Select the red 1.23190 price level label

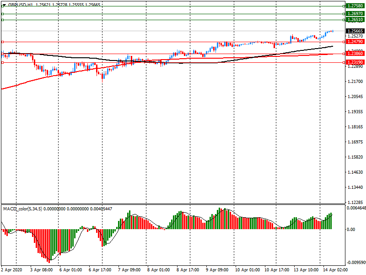pyautogui.click(x=355, y=62)
